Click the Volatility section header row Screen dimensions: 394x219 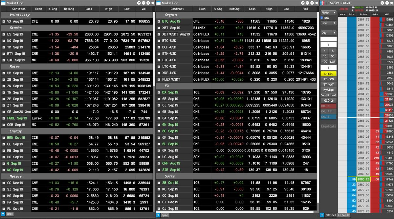pos(77,15)
